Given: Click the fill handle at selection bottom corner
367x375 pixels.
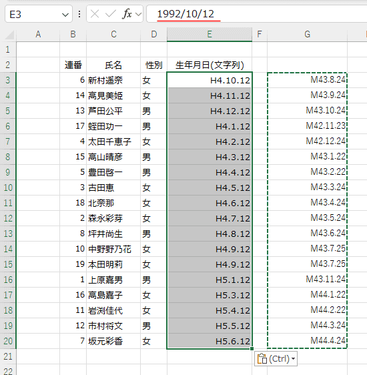Looking at the screenshot, I should tap(252, 349).
